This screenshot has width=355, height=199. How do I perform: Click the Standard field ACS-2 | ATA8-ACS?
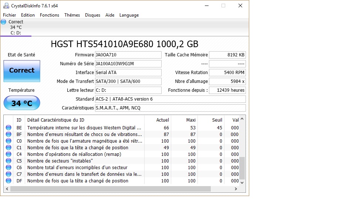(170, 99)
